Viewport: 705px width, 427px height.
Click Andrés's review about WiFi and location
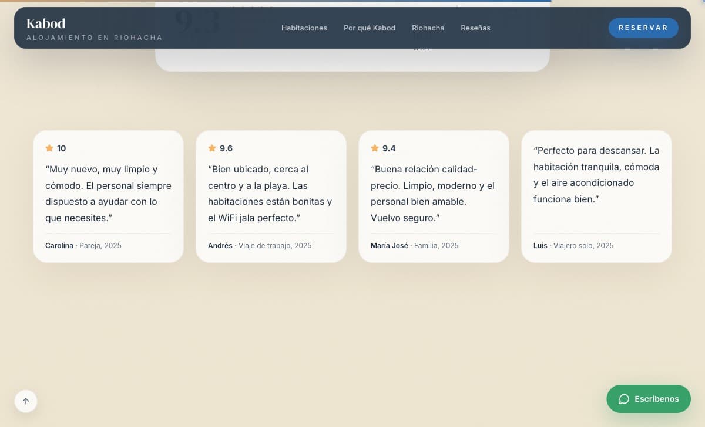(270, 194)
